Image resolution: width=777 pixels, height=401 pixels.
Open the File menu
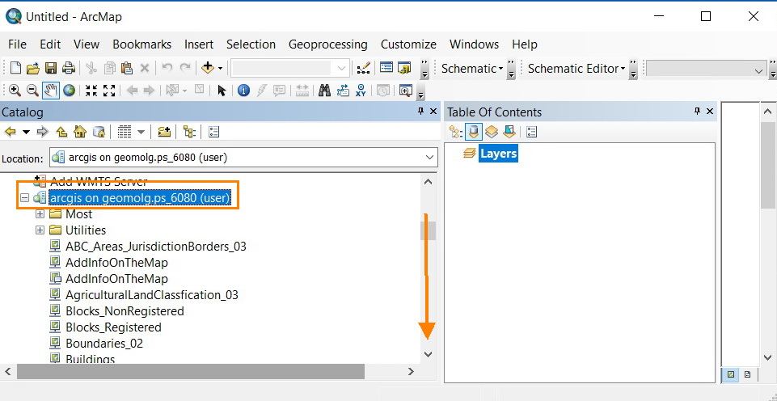(17, 44)
